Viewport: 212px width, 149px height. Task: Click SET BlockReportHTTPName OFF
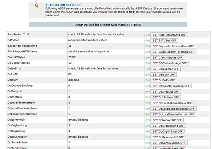point(173,52)
